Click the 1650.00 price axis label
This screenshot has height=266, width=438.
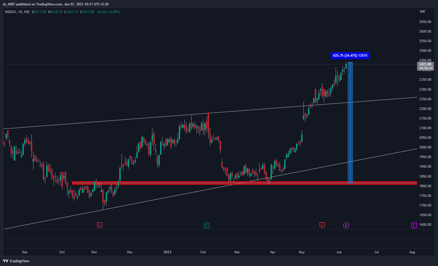pos(425,215)
